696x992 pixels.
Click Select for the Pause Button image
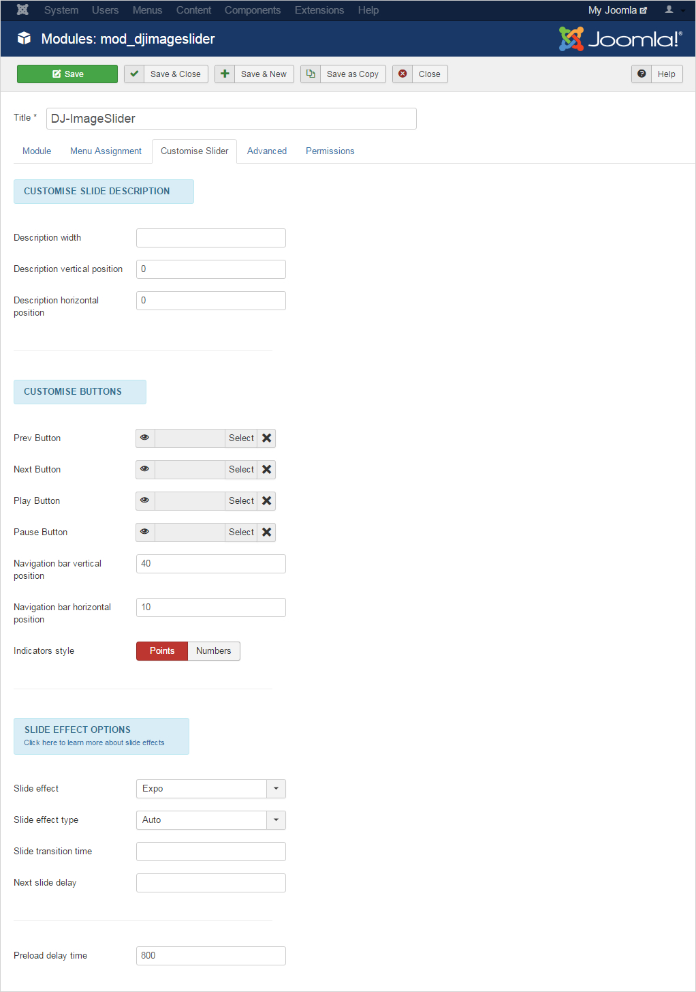(241, 532)
